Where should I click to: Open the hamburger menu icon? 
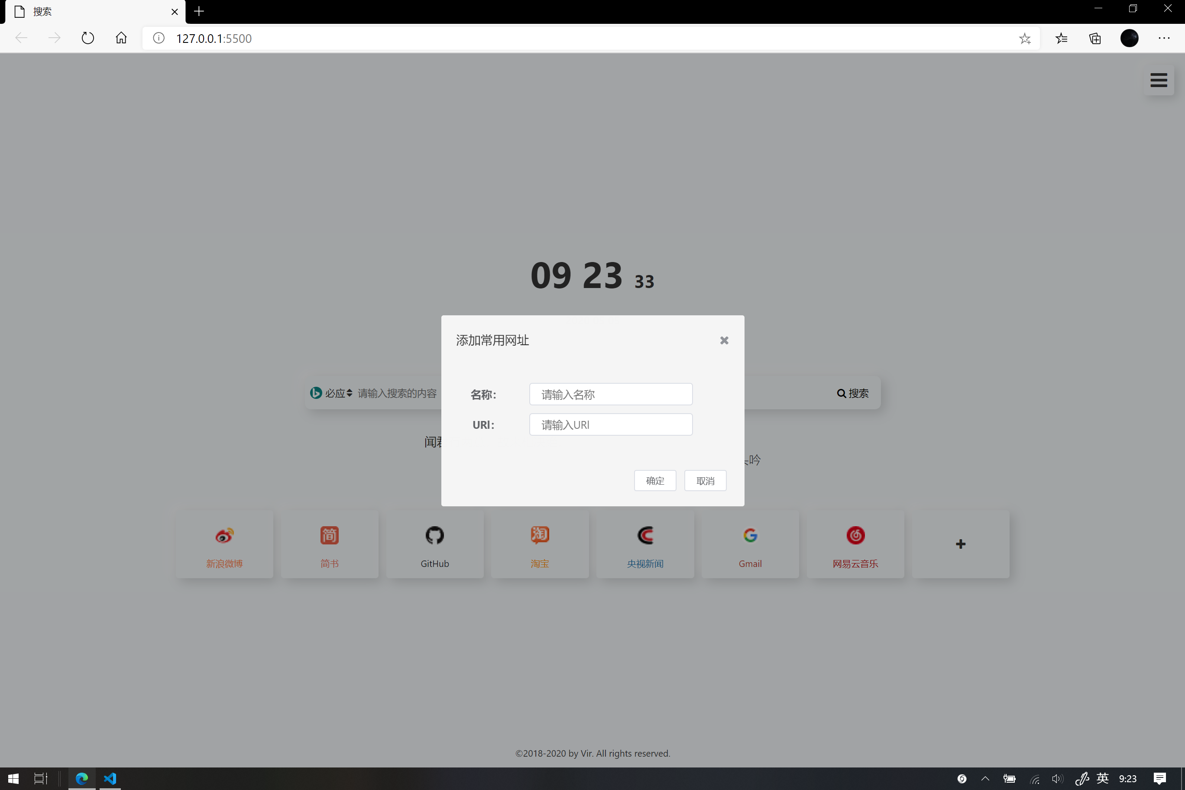(x=1158, y=80)
